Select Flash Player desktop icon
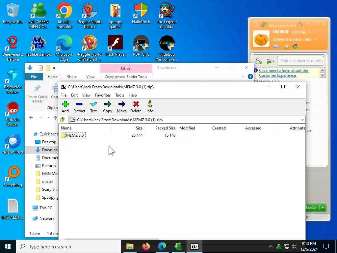The width and height of the screenshot is (337, 253). pos(116,46)
